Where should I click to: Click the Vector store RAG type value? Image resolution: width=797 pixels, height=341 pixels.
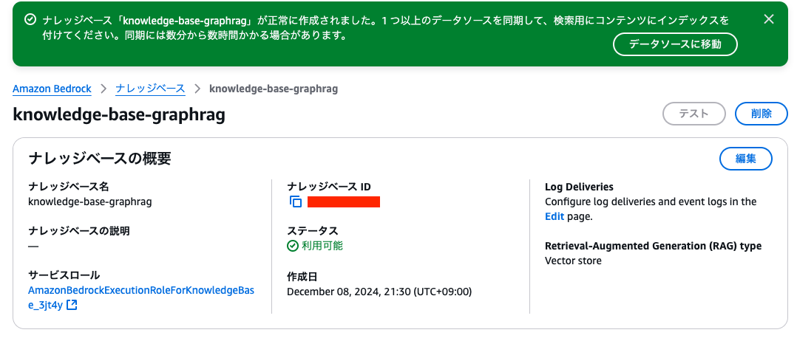coord(573,261)
